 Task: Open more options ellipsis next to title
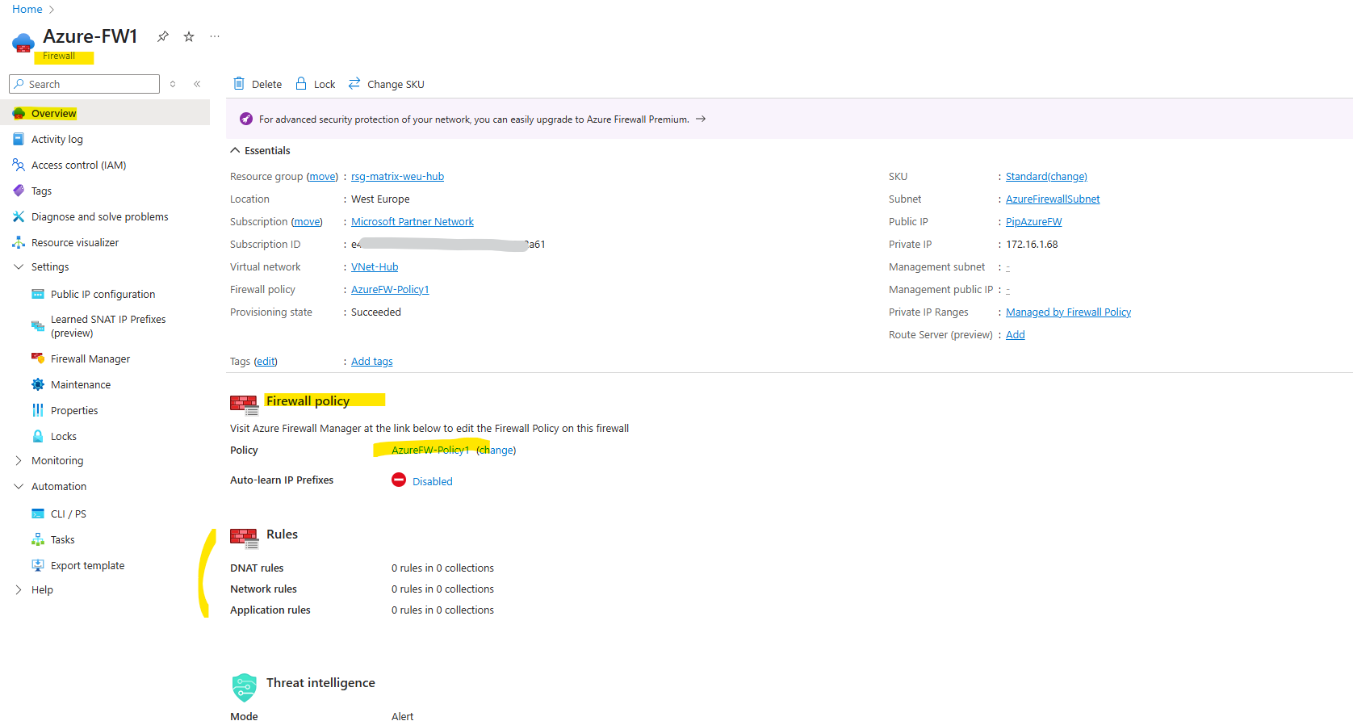click(x=215, y=36)
